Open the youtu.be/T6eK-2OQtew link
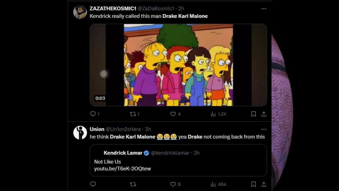The width and height of the screenshot is (339, 191). click(122, 169)
